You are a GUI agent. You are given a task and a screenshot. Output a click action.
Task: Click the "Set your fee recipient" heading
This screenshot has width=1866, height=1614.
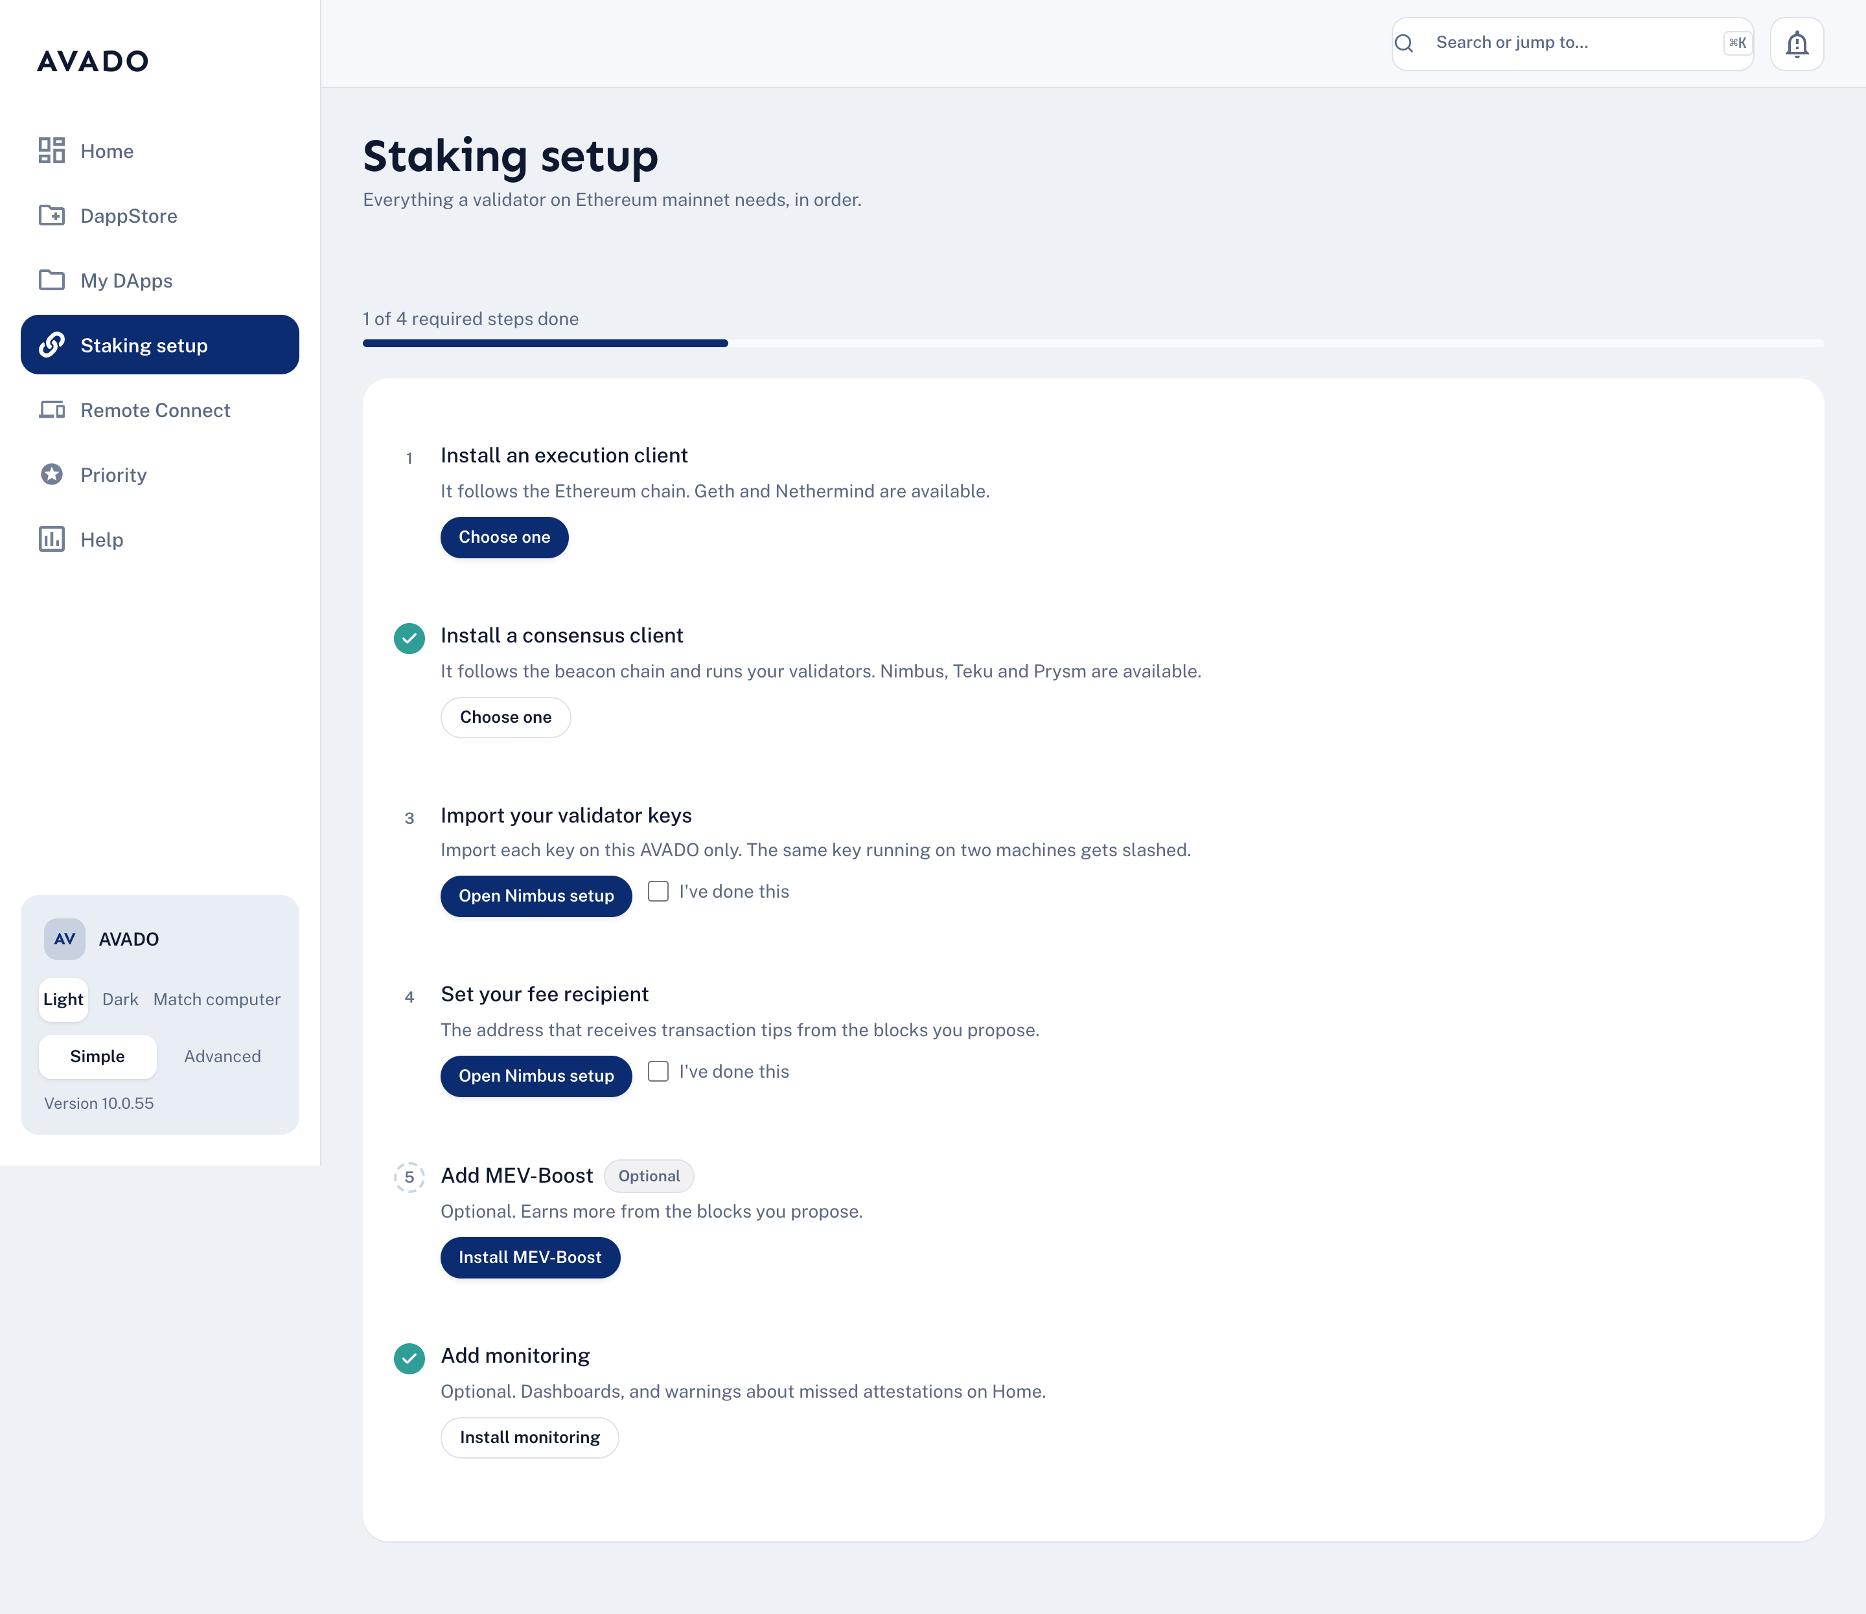click(x=544, y=994)
